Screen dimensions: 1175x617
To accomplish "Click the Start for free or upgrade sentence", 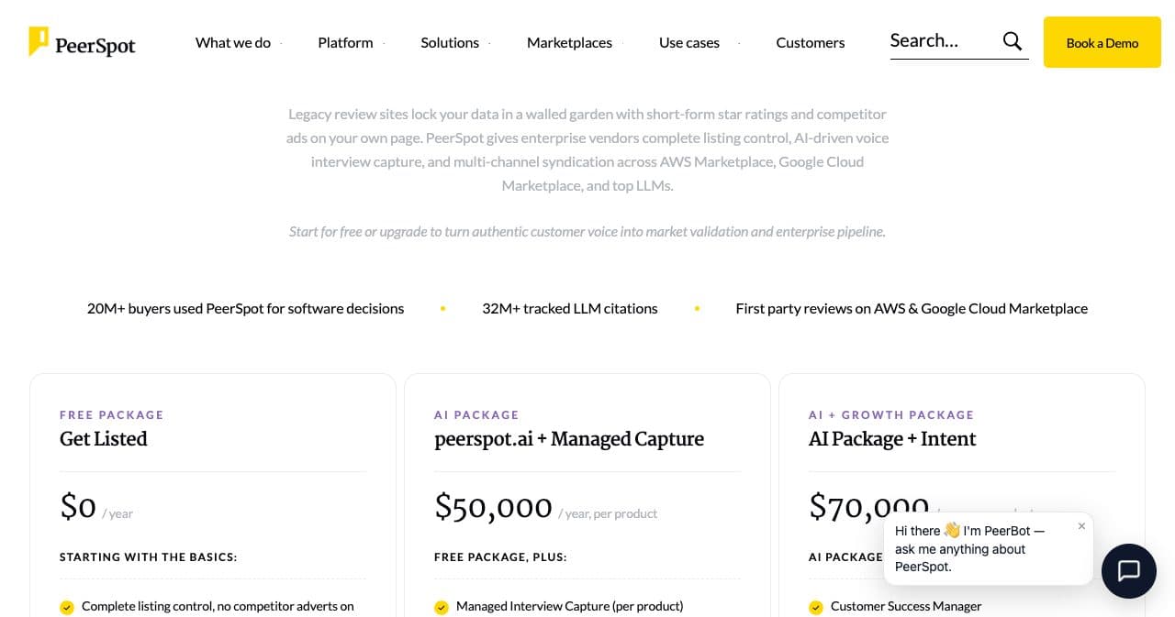I will pos(587,232).
